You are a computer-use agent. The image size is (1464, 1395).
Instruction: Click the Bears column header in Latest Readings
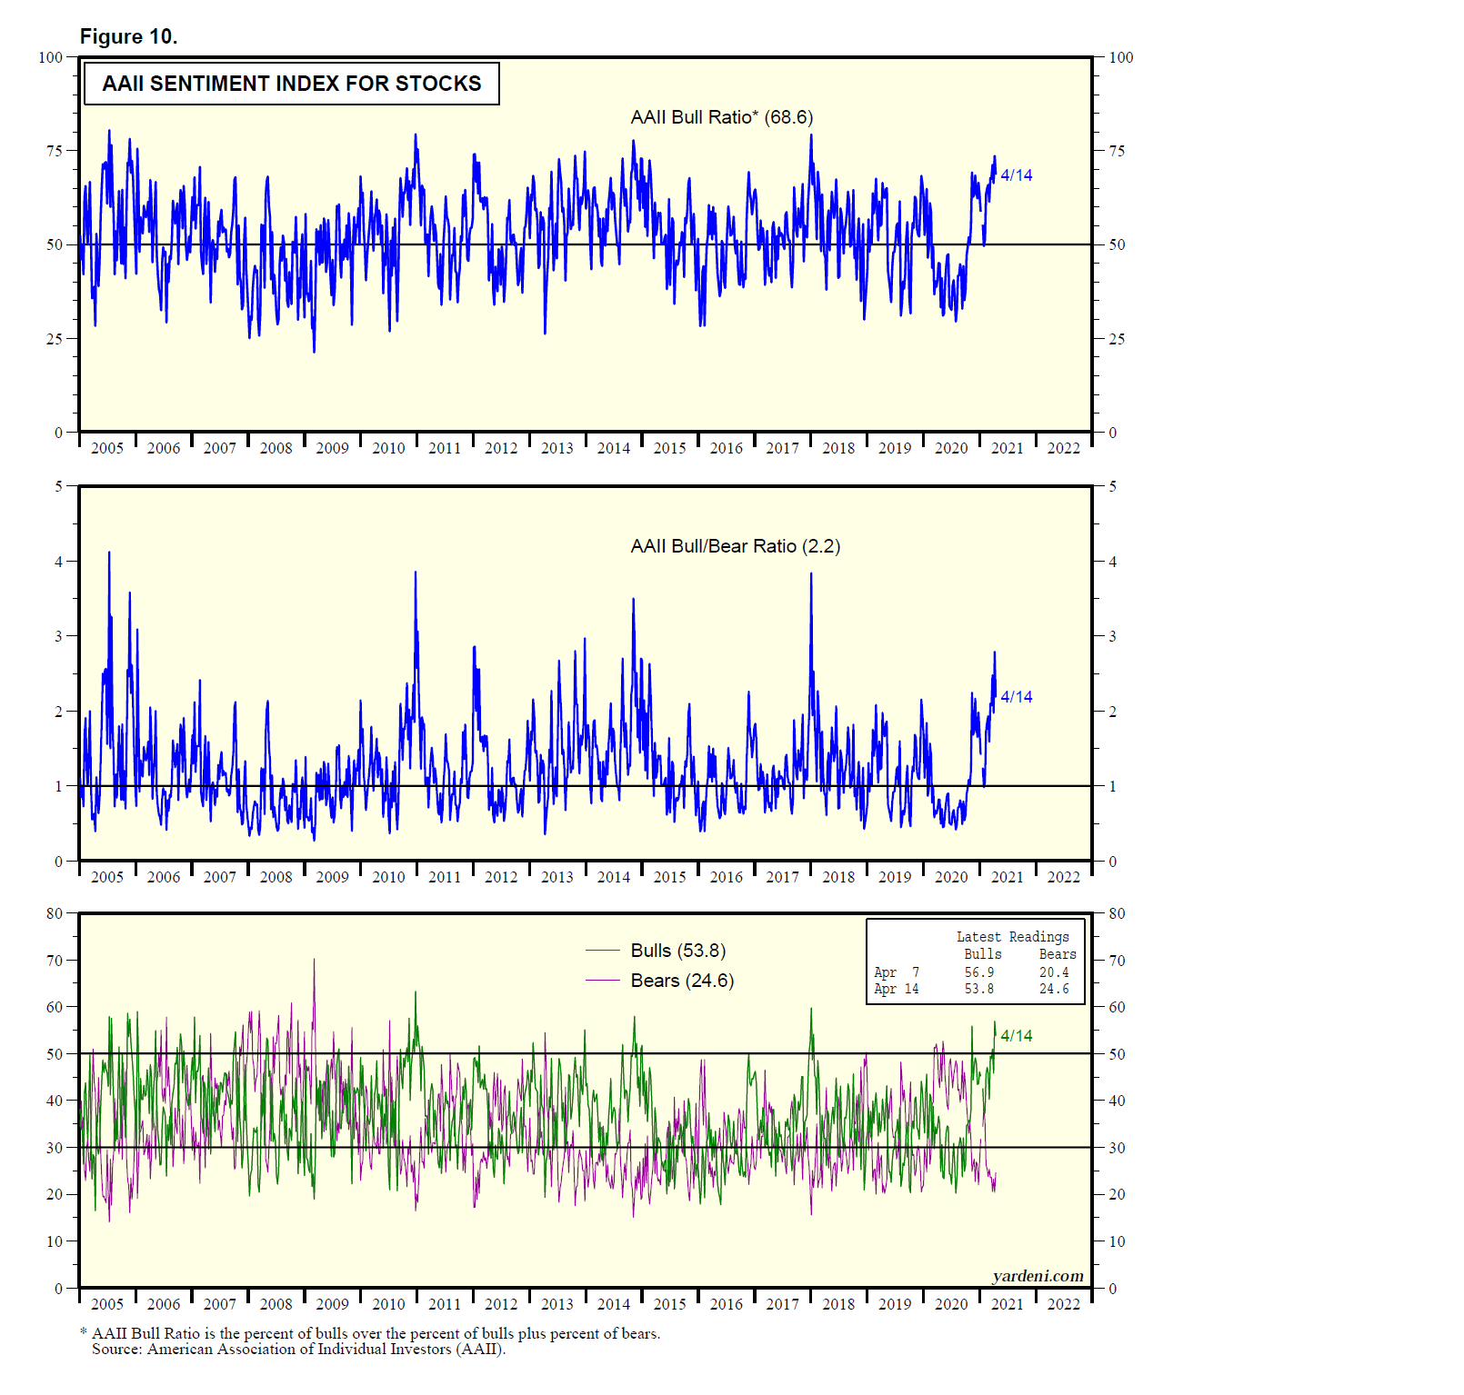click(1057, 954)
